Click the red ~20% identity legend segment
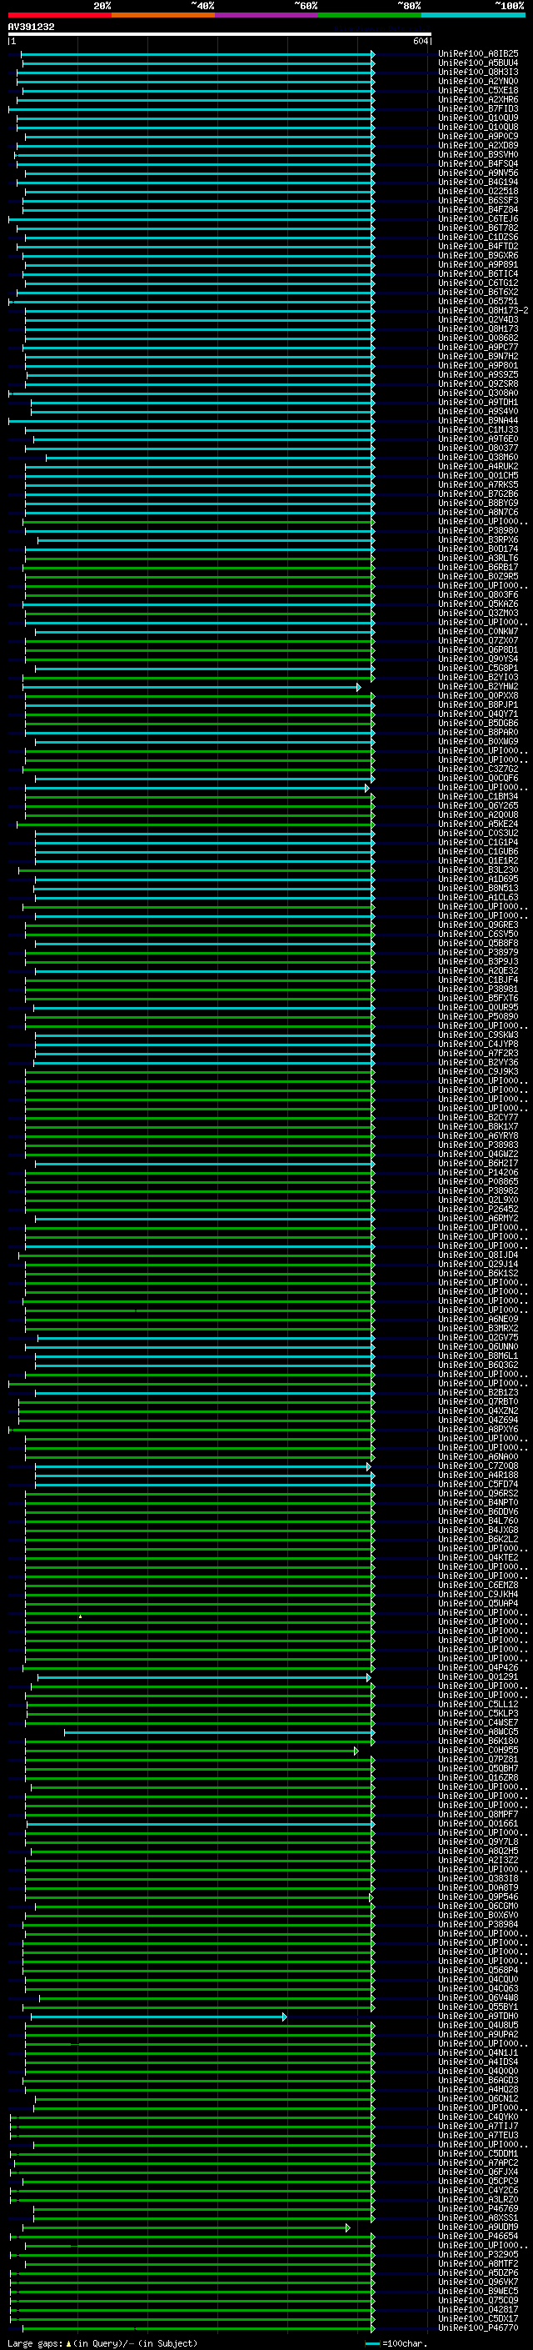The height and width of the screenshot is (2350, 533). pyautogui.click(x=59, y=15)
